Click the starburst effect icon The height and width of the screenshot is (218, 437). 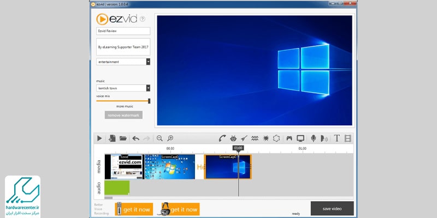(x=265, y=138)
